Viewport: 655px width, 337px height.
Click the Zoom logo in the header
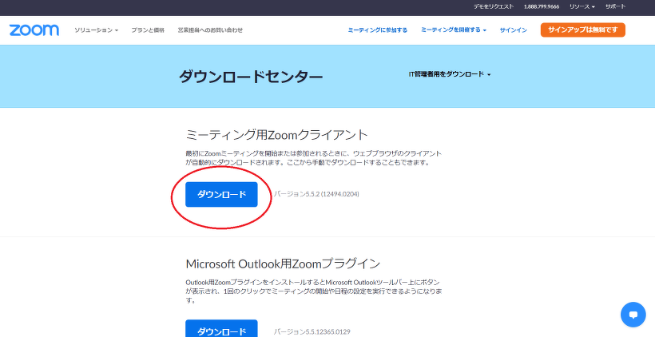[34, 30]
